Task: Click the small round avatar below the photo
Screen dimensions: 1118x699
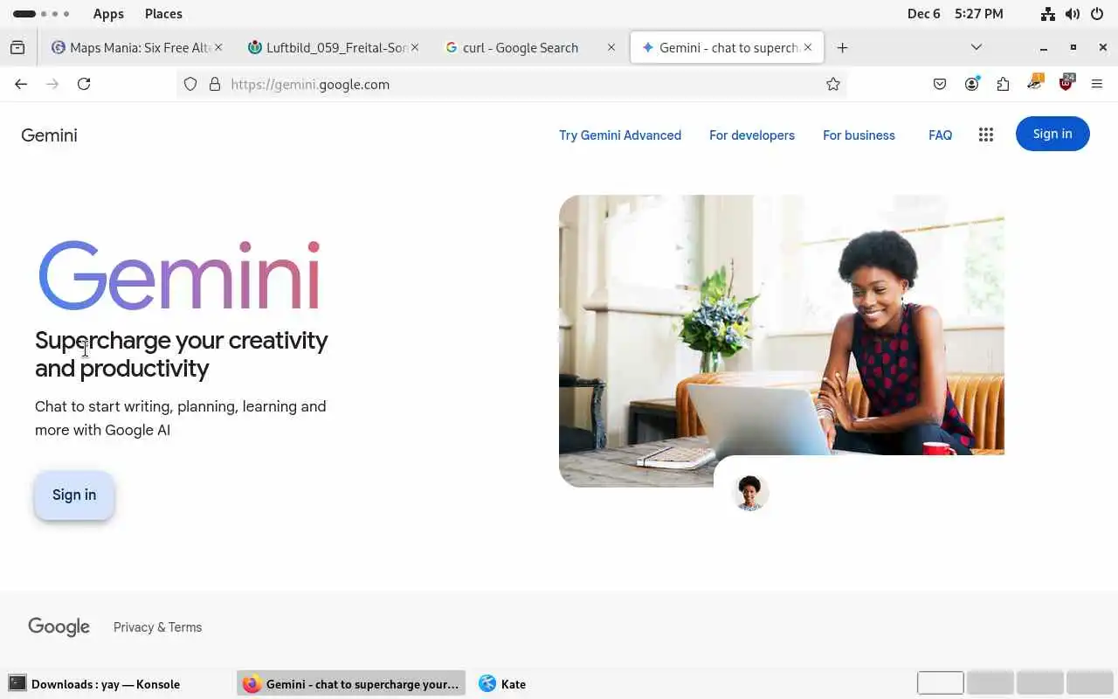Action: click(x=749, y=493)
